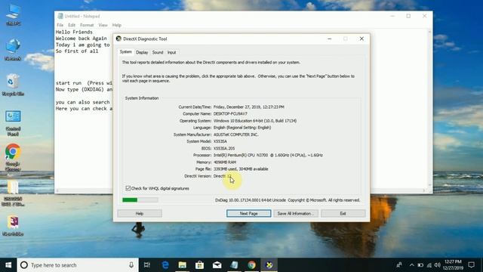Open Task View from the taskbar
Screen dimensions: 483x272
coord(147,265)
